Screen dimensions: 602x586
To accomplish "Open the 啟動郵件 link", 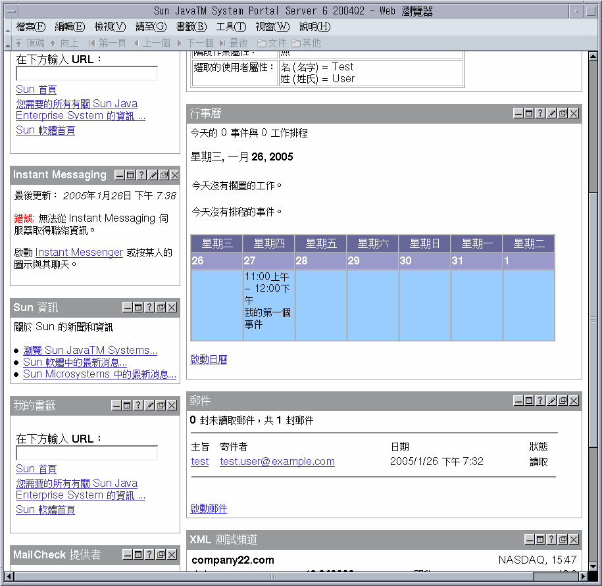I will [209, 508].
